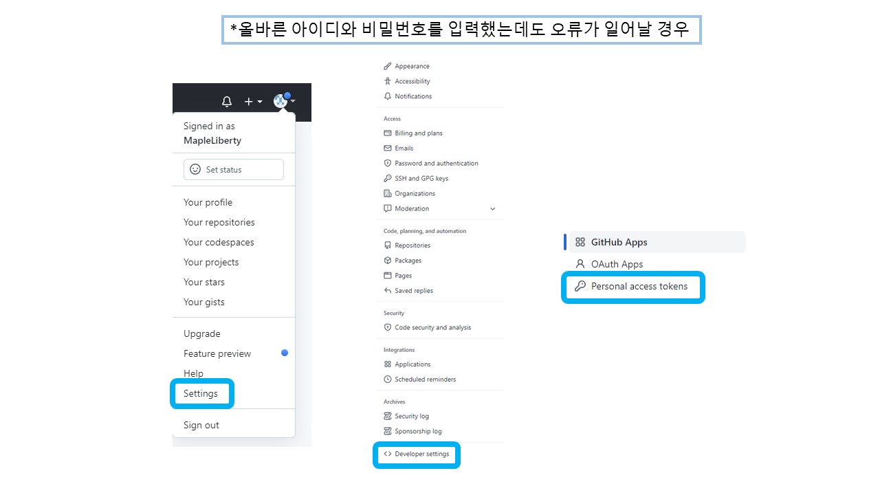
Task: Open Notifications settings
Action: (413, 96)
